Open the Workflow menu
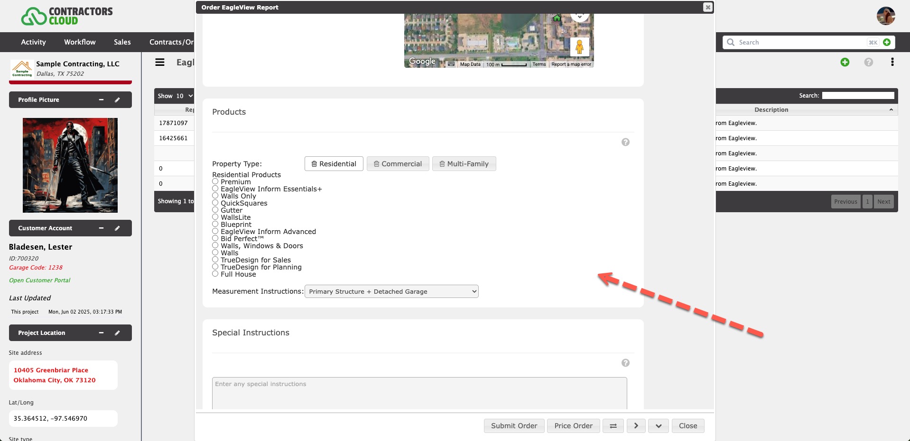This screenshot has width=910, height=441. click(x=80, y=42)
